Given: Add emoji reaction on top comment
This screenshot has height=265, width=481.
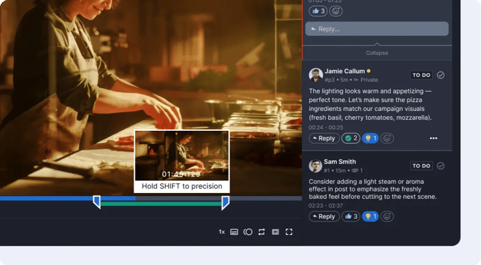Looking at the screenshot, I should (336, 11).
